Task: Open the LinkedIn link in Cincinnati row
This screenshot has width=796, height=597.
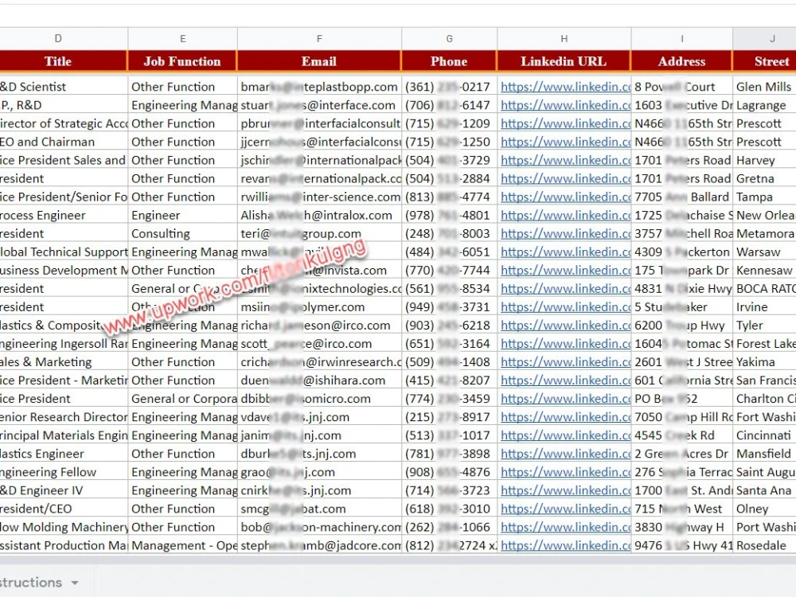Action: point(565,435)
